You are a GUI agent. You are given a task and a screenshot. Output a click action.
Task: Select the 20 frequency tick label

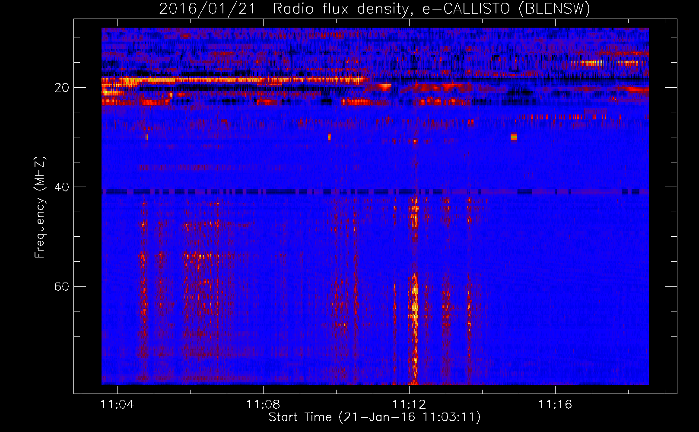pos(62,88)
